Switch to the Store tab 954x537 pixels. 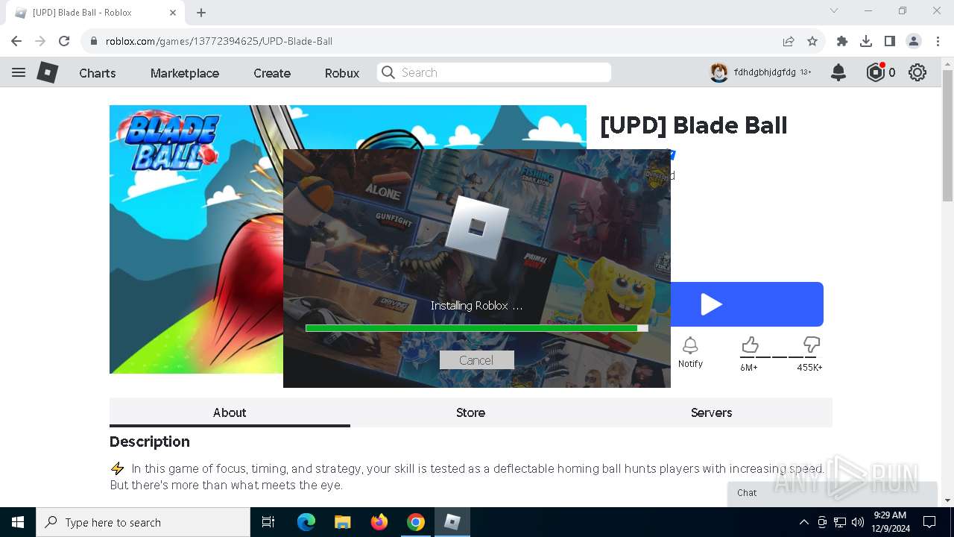point(470,412)
